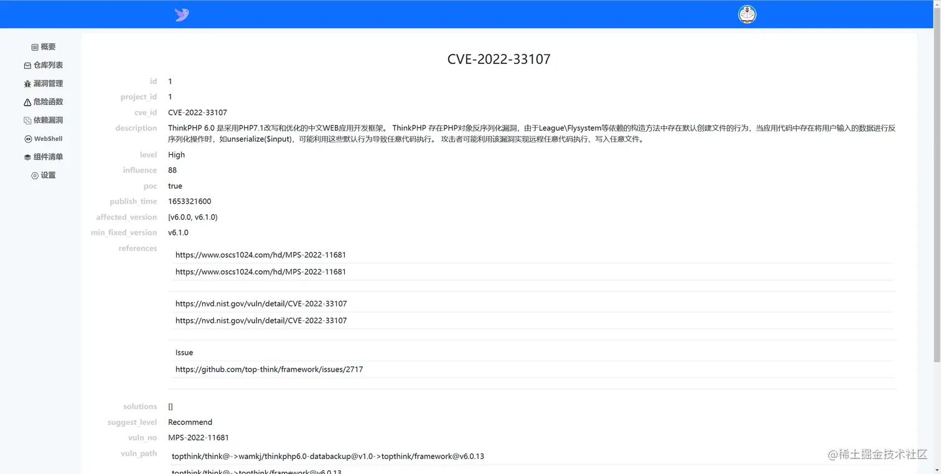Click the 组件清单 layers icon
This screenshot has width=941, height=474.
27,157
